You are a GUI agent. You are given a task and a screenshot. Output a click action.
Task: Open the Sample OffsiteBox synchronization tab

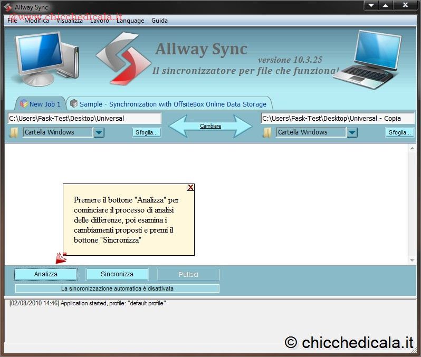click(170, 104)
